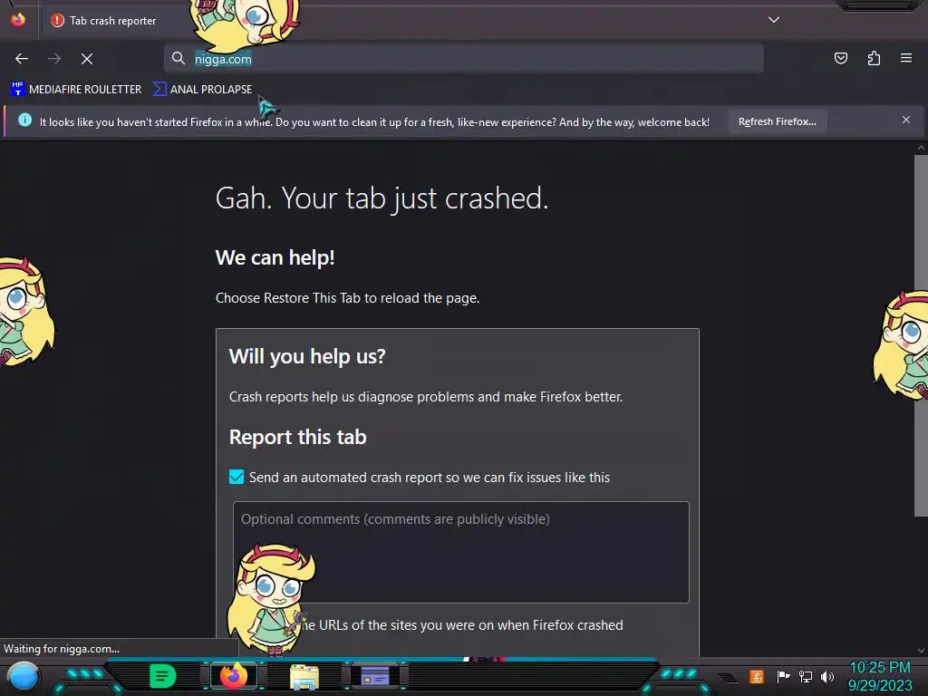Click the 'Will you help us?' heading
The height and width of the screenshot is (696, 928).
307,356
